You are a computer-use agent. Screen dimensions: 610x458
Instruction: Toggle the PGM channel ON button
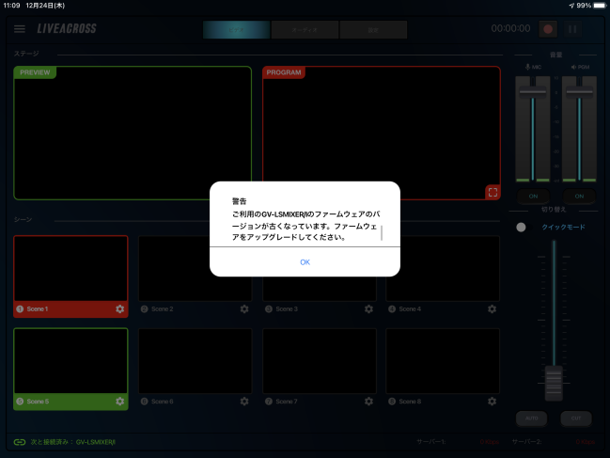579,196
